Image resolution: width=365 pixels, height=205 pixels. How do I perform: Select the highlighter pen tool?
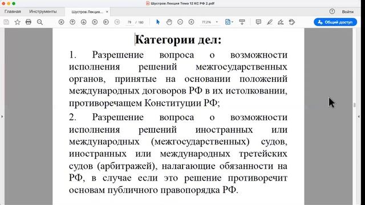point(270,22)
